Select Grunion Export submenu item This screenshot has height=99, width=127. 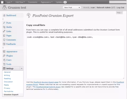point(11,94)
